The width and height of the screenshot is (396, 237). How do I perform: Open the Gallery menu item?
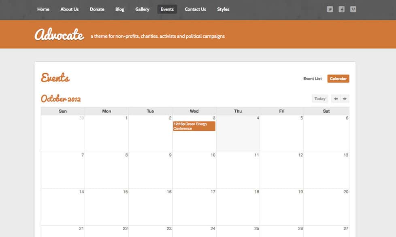coord(142,9)
